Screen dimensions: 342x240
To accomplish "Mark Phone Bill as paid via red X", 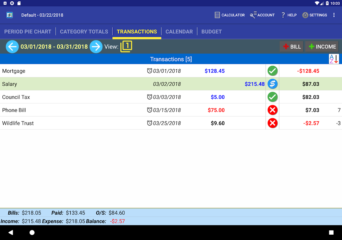I will coord(272,110).
